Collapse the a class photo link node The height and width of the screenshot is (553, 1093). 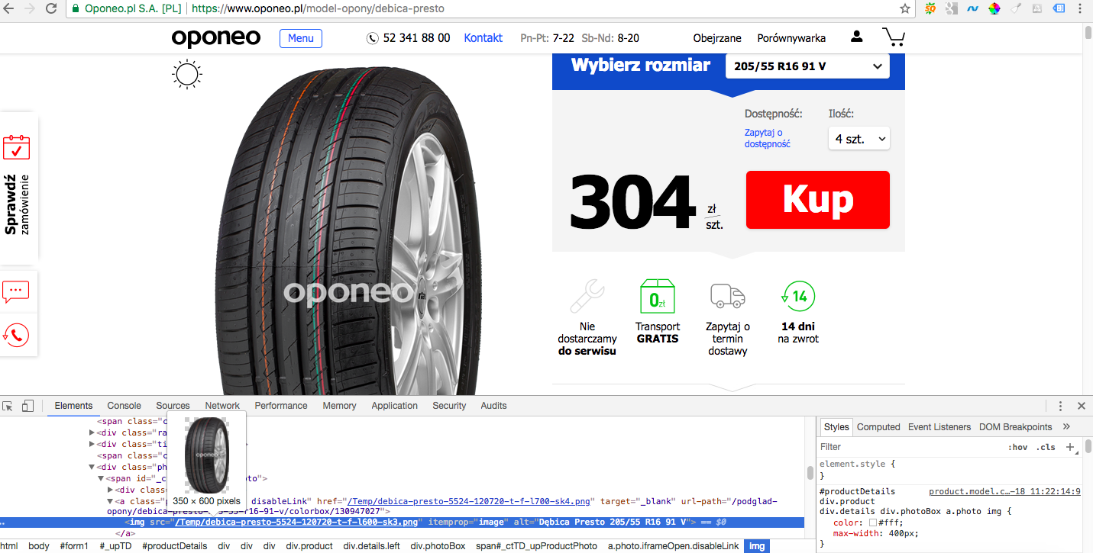click(x=110, y=501)
